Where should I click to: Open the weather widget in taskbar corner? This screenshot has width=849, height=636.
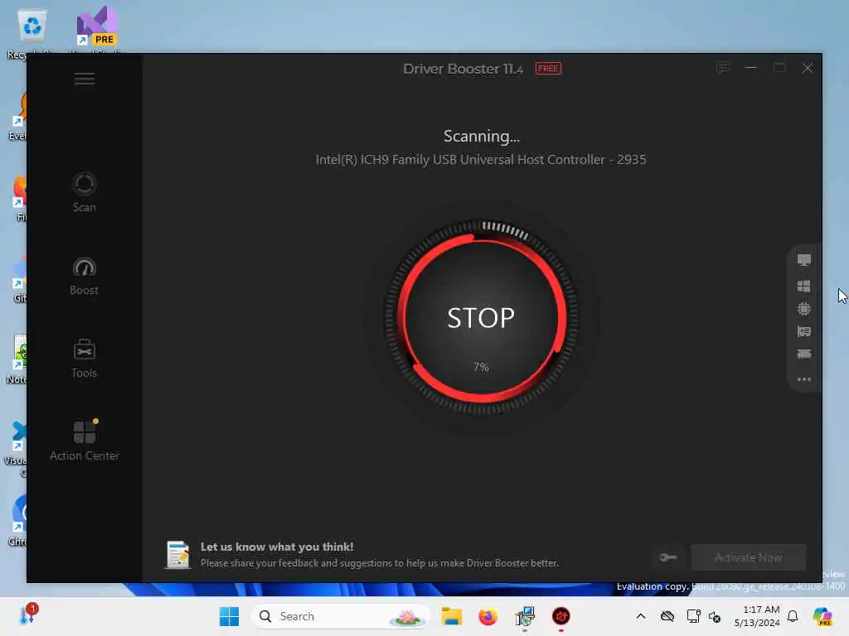[28, 615]
